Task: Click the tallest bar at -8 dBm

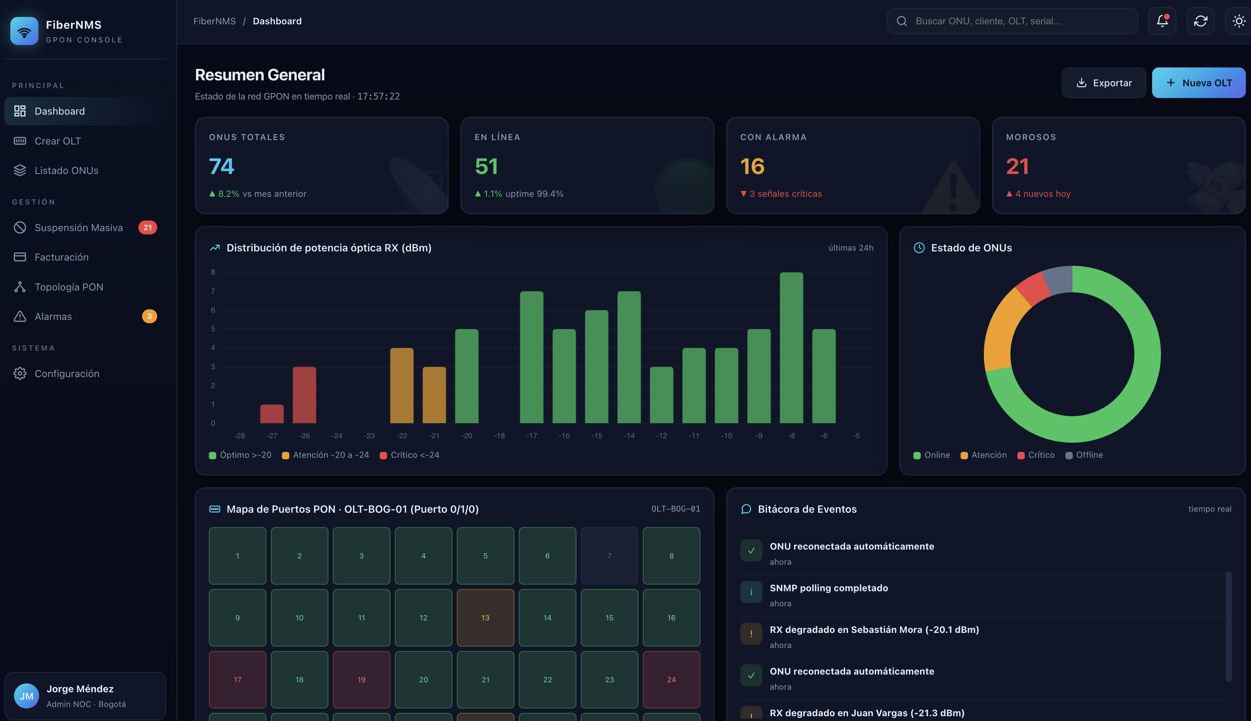Action: point(792,348)
